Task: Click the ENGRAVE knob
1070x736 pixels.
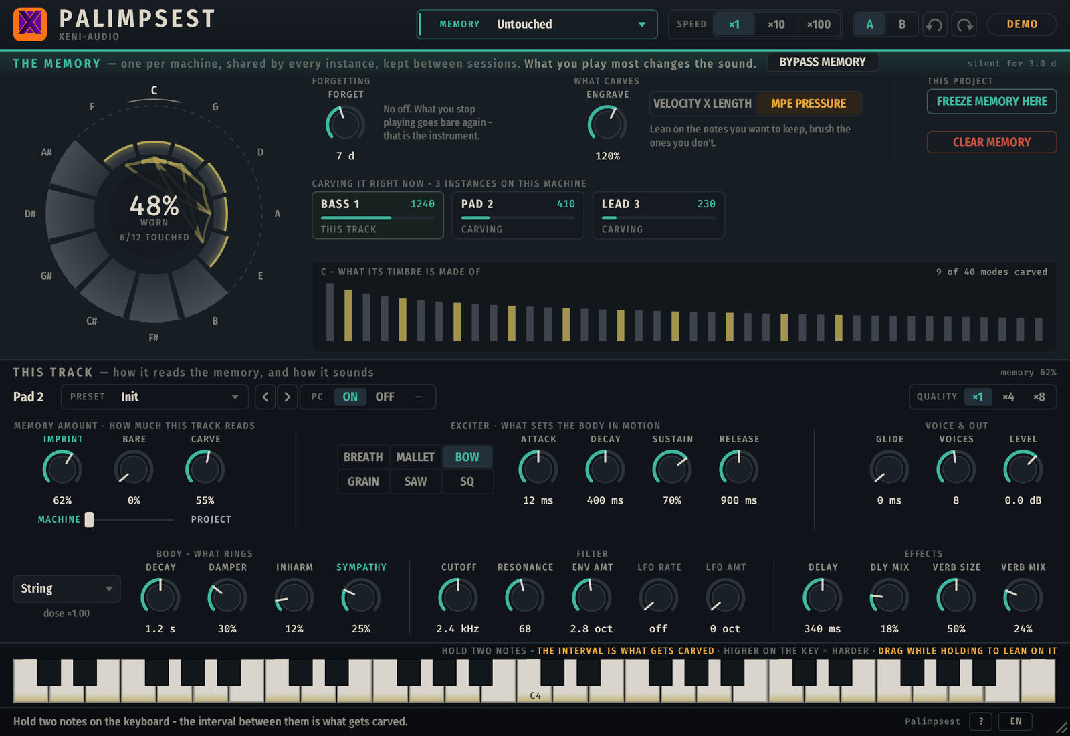Action: [x=607, y=124]
